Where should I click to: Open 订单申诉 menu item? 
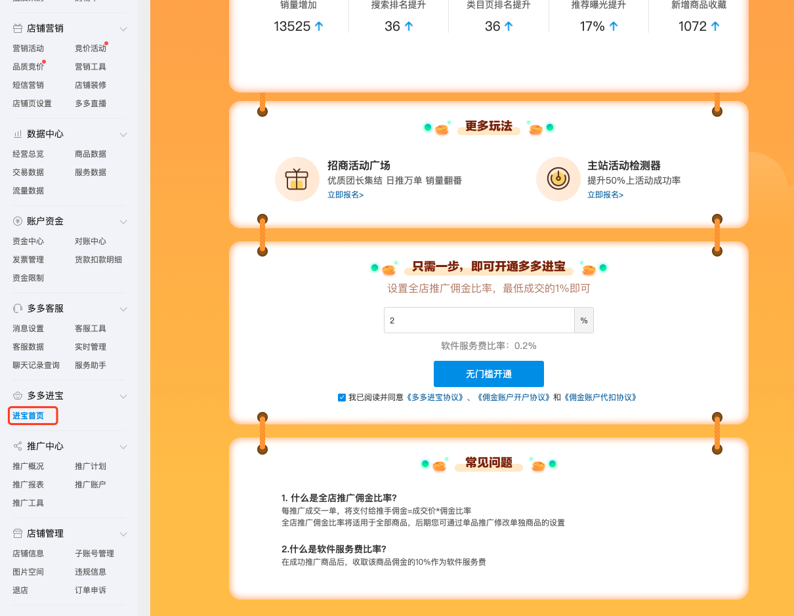click(91, 590)
